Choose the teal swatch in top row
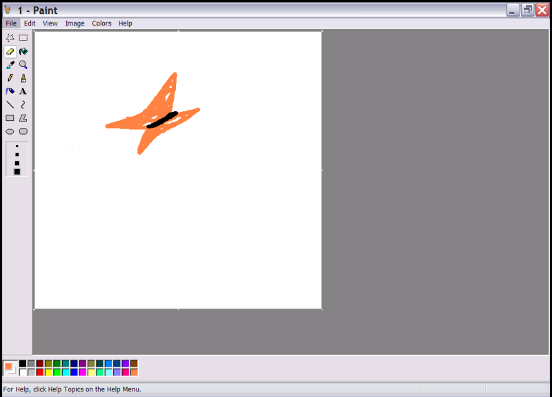 pos(66,364)
